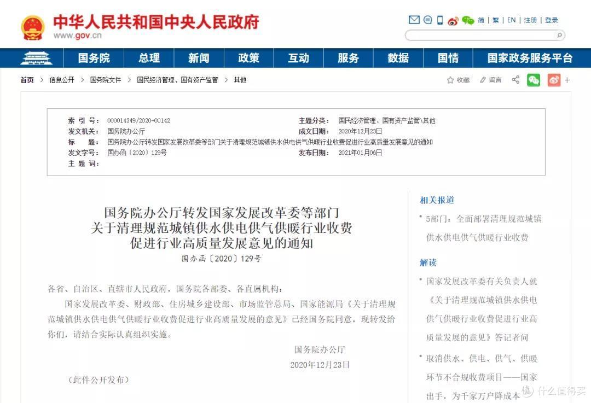Open related report 5部门：全面部署清理规范城镇
This screenshot has width=591, height=403.
tap(483, 228)
